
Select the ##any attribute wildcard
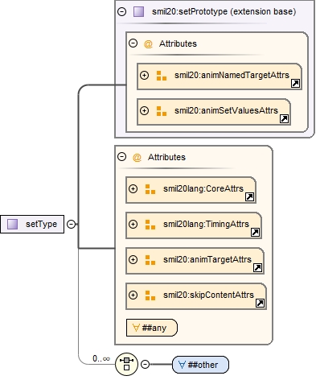[x=152, y=328]
